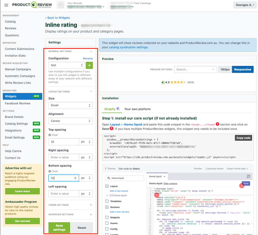Open Catalog in sidebar

(10, 22)
